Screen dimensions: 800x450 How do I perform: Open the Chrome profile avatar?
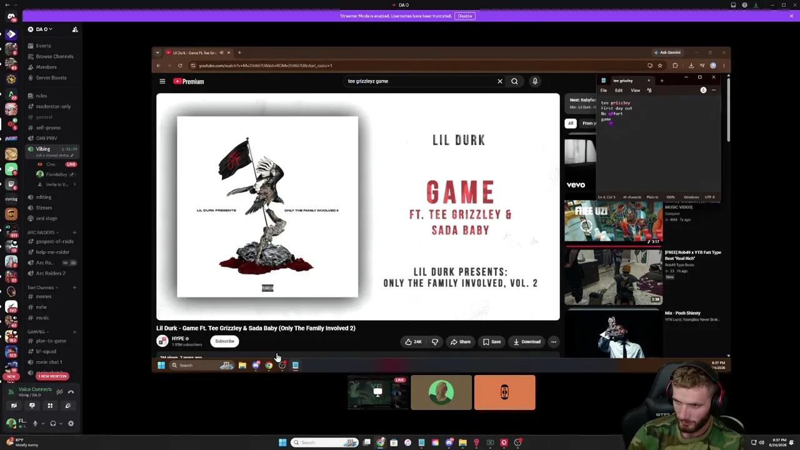(x=713, y=66)
